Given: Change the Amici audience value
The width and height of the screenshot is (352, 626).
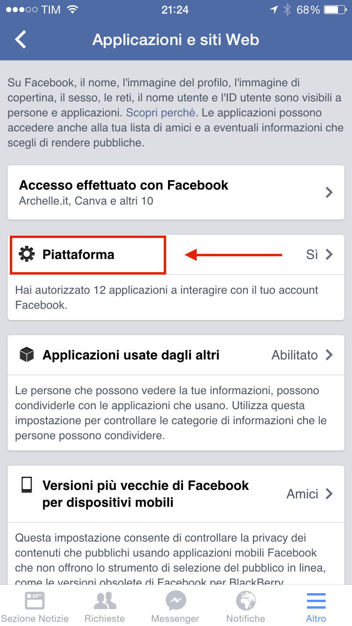Looking at the screenshot, I should 302,494.
